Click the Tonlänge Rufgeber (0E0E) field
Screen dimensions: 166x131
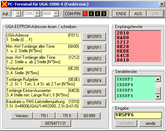(43, 82)
